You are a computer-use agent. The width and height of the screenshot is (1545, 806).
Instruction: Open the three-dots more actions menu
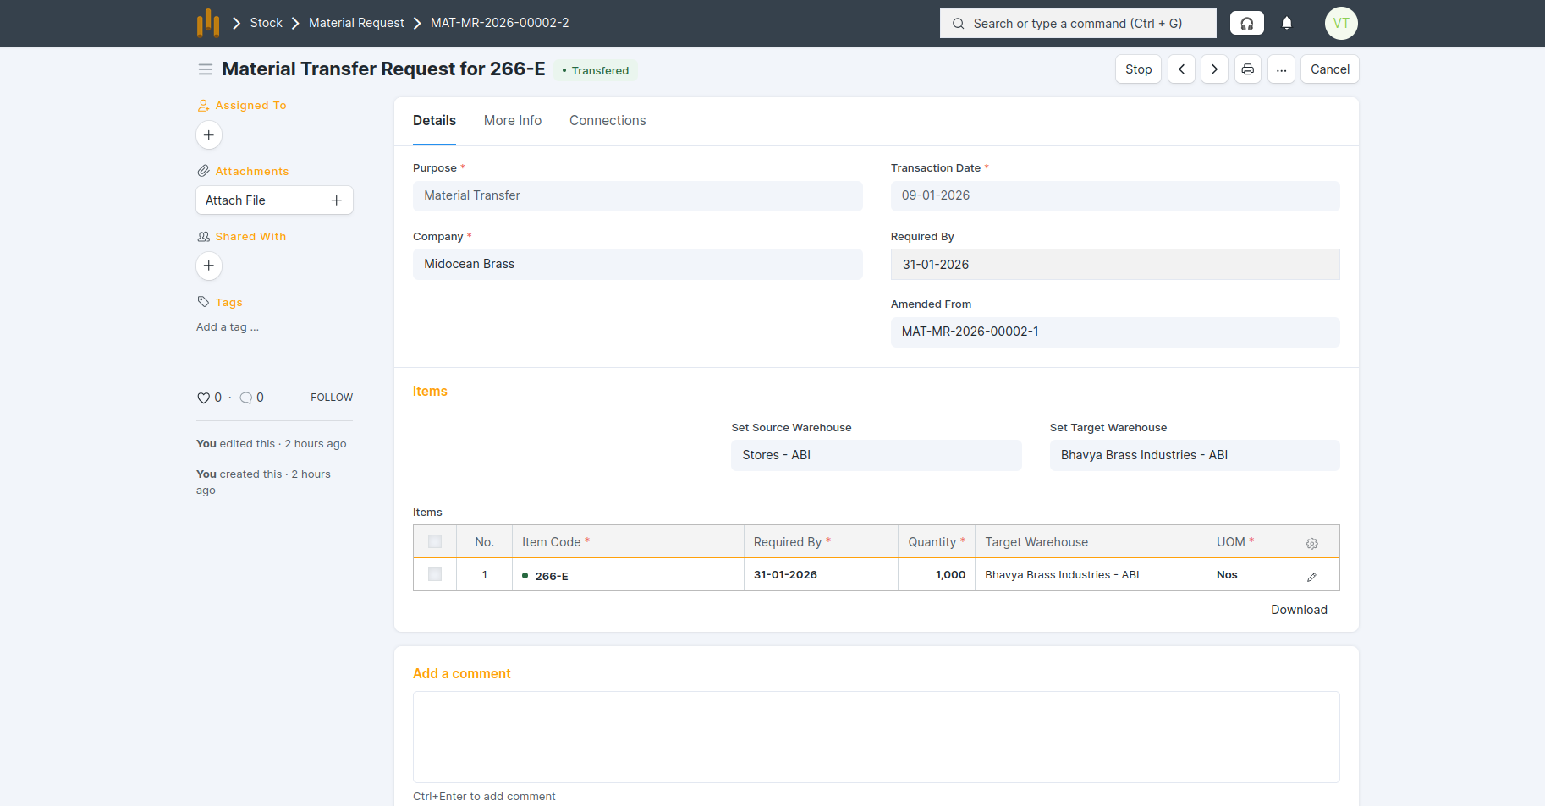click(x=1281, y=69)
